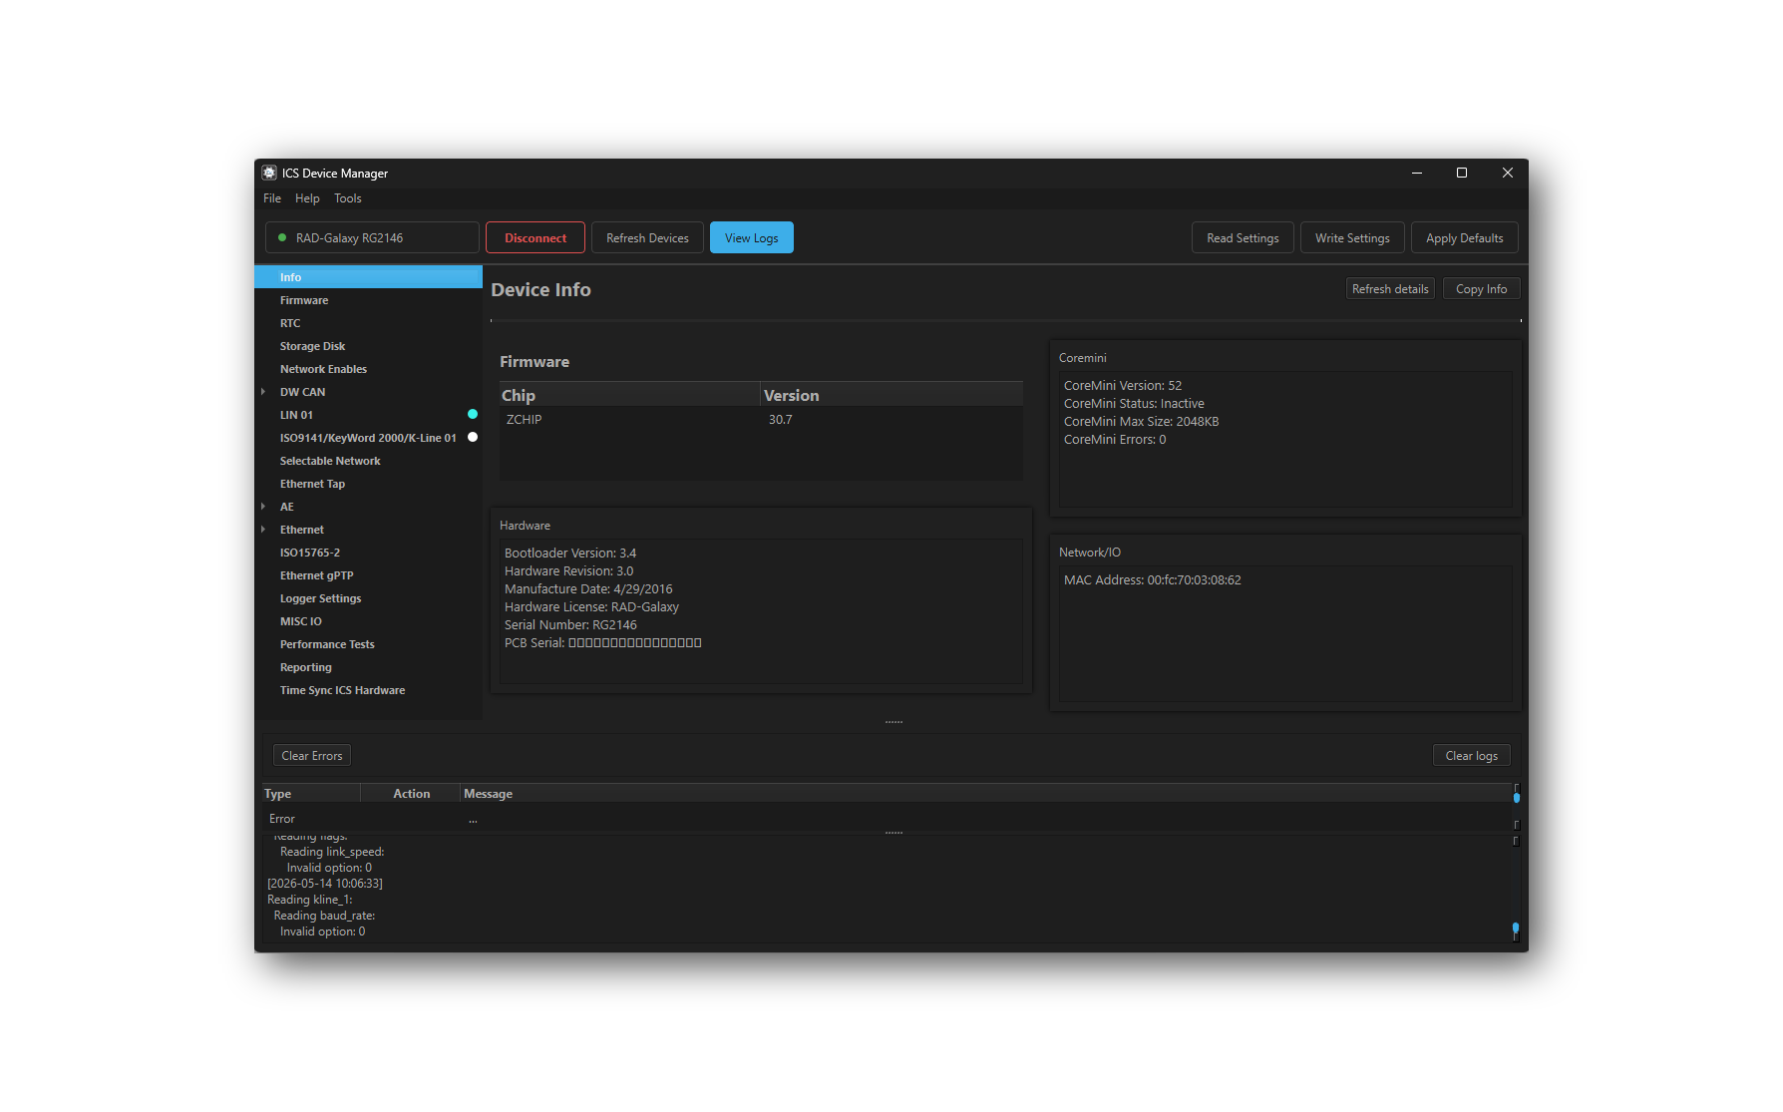Click the splitter grip above the log panel
Viewport: 1783px width, 1112px height.
(893, 721)
